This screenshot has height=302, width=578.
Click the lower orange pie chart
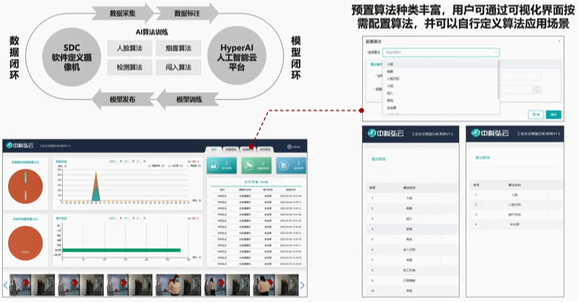[x=26, y=243]
